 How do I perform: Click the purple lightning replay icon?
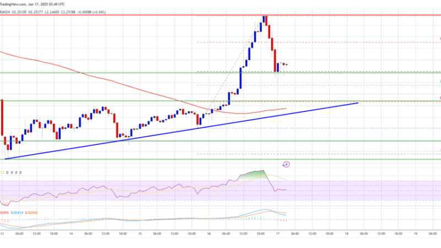coord(286,164)
